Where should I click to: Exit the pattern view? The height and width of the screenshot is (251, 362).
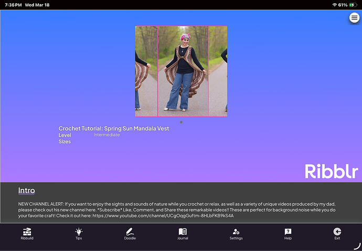[x=337, y=234]
